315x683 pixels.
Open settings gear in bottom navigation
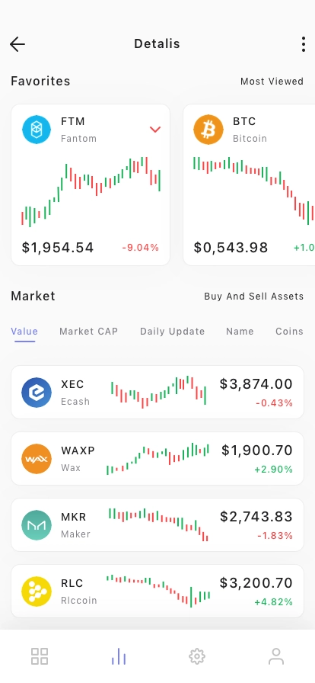click(x=197, y=656)
